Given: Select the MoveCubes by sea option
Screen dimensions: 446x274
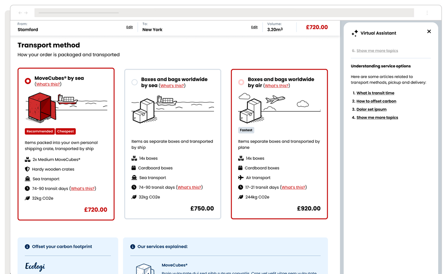Looking at the screenshot, I should click(x=28, y=81).
